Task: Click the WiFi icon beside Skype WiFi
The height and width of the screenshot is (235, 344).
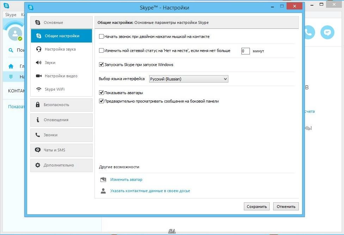Action: coord(39,89)
